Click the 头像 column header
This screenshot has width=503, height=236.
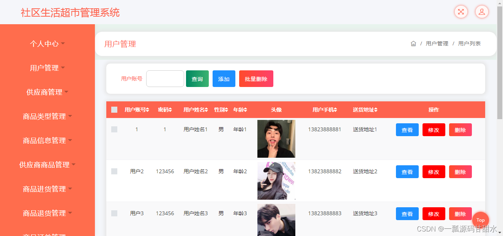coord(276,110)
